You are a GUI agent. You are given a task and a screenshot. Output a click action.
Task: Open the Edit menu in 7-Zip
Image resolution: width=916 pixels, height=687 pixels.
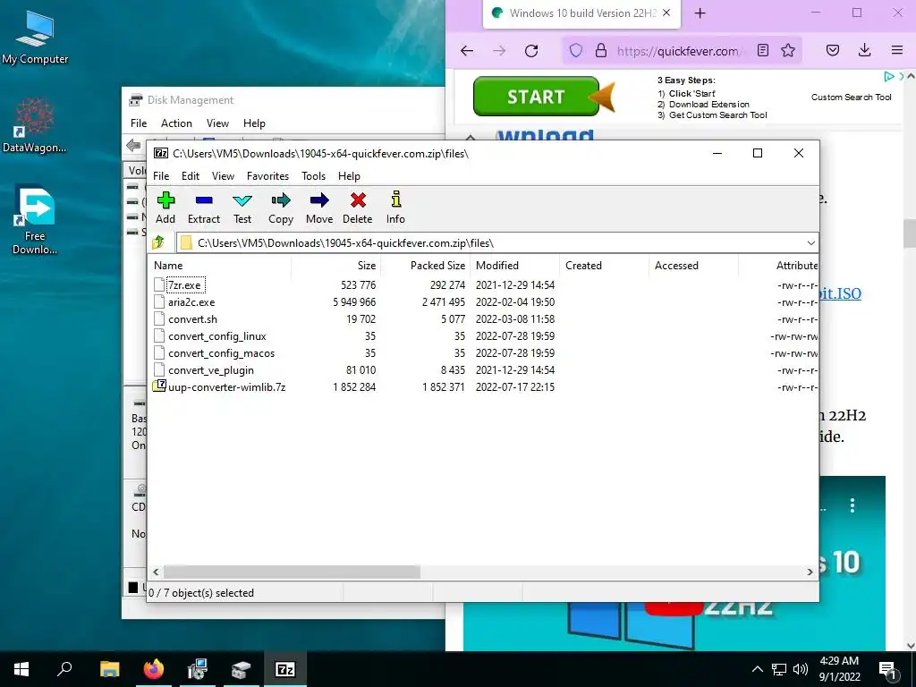click(191, 176)
